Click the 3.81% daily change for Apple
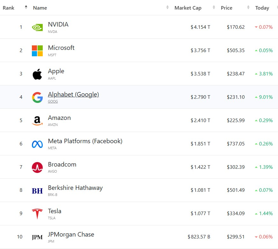This screenshot has height=249, width=278. [264, 74]
